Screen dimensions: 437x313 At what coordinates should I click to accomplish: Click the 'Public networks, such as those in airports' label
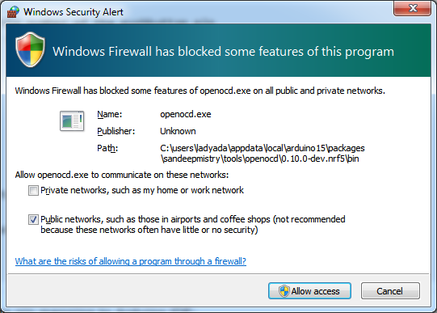(x=193, y=225)
